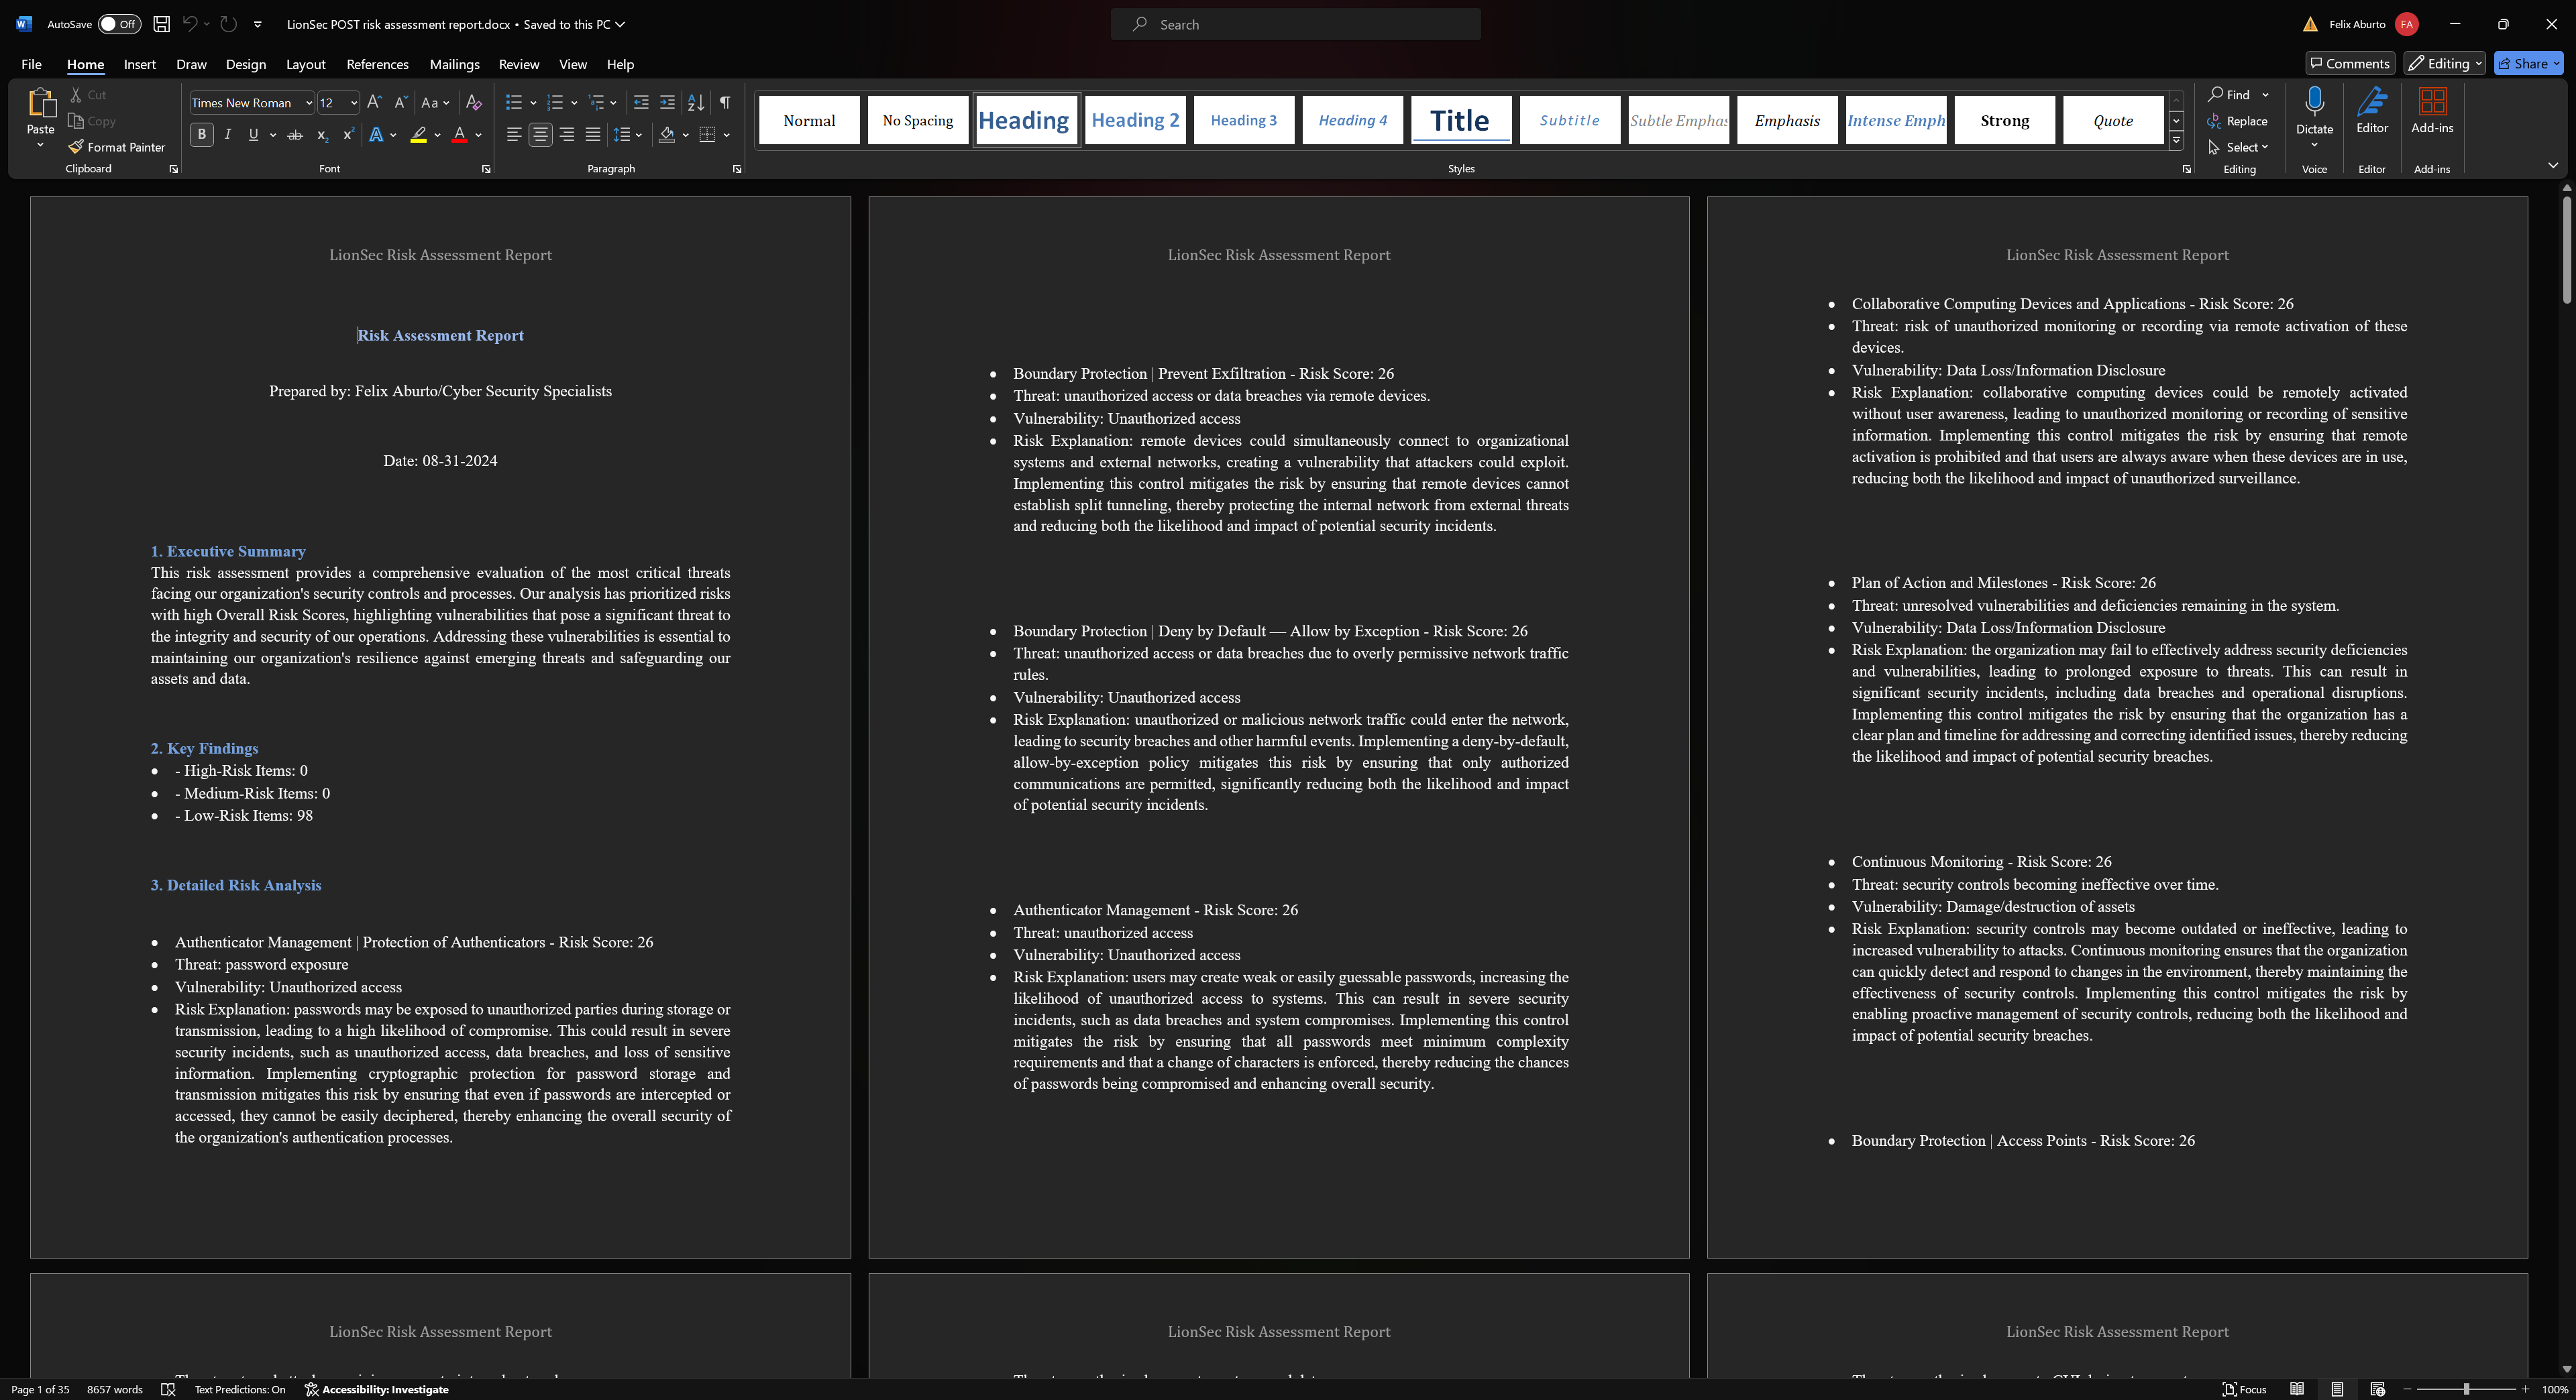Open the References ribbon tab
2576x1400 pixels.
click(377, 64)
